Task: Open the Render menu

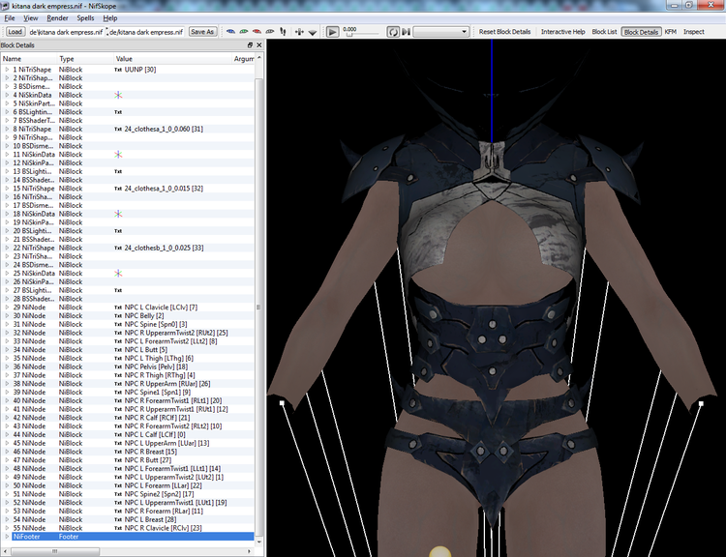Action: coord(57,18)
